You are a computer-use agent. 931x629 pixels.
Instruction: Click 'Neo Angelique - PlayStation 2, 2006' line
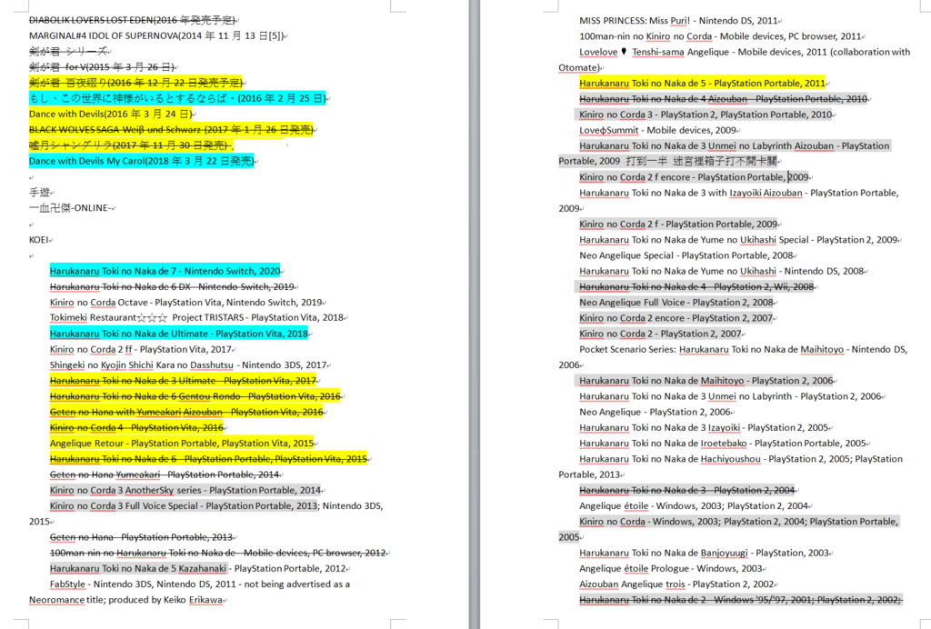(x=655, y=412)
